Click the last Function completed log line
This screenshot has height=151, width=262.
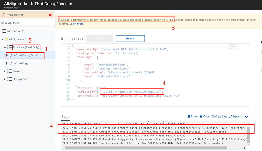click(142, 143)
